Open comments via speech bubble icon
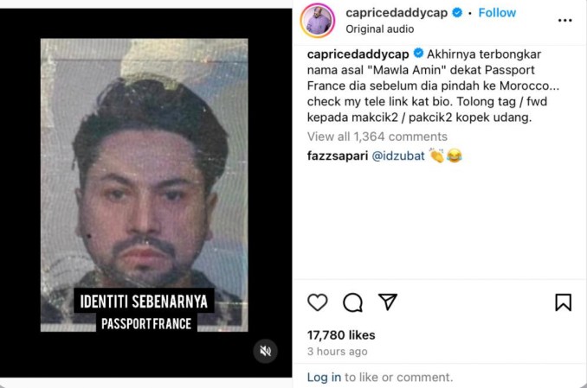587x388 pixels. (x=352, y=302)
